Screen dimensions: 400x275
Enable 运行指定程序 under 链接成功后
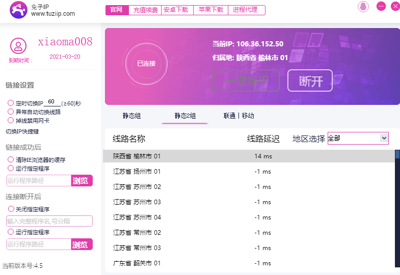11,168
